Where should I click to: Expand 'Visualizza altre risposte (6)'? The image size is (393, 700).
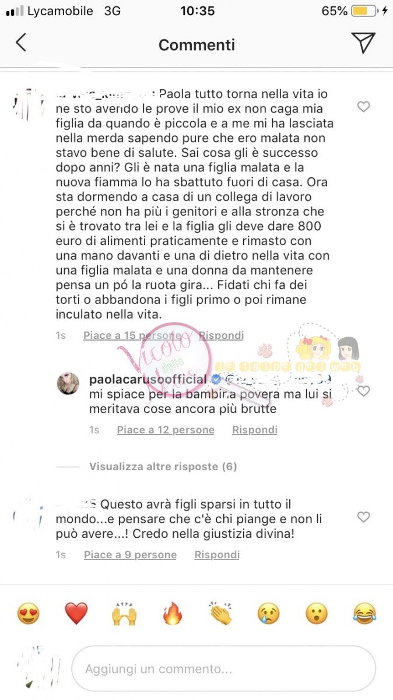163,467
